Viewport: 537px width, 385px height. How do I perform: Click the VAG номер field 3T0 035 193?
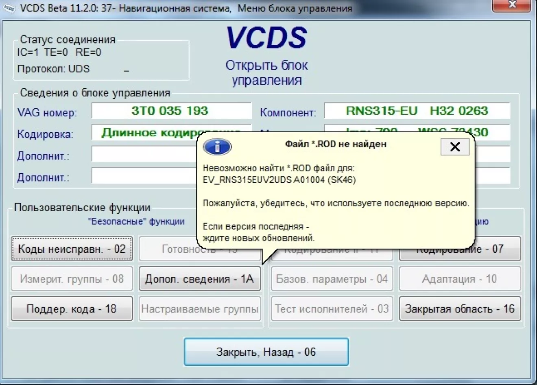click(x=171, y=111)
